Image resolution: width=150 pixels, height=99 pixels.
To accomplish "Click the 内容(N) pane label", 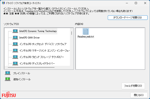I will [x=79, y=24].
